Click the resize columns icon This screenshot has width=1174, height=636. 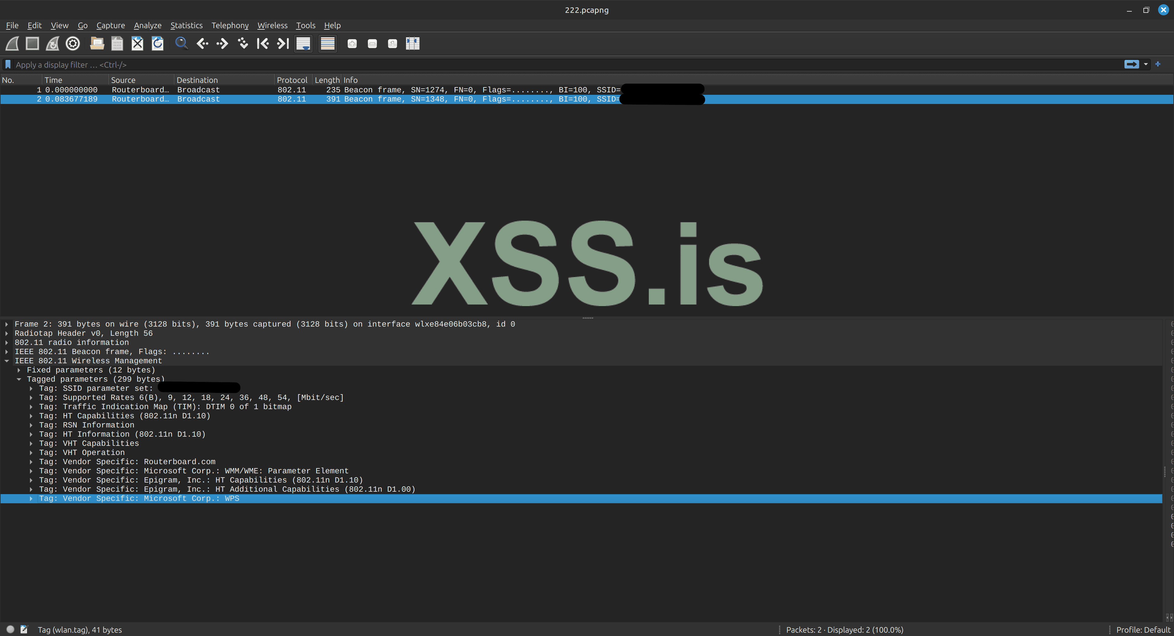412,44
